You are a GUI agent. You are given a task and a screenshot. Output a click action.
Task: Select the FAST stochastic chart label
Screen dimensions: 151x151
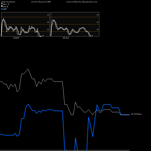point(16,38)
